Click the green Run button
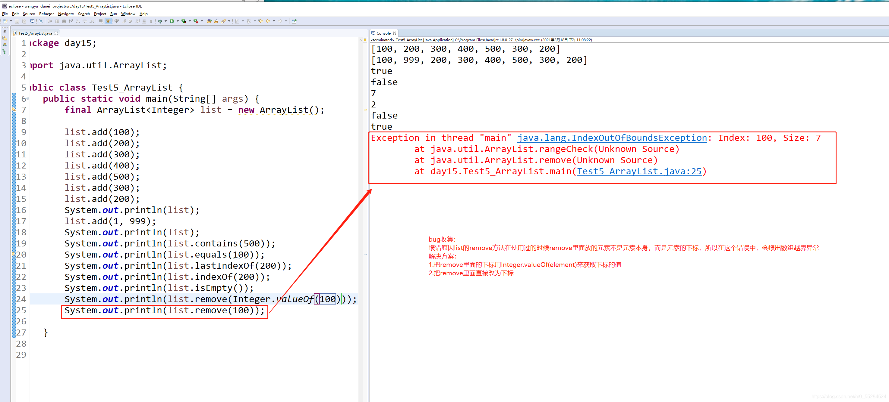The height and width of the screenshot is (402, 889). tap(172, 21)
